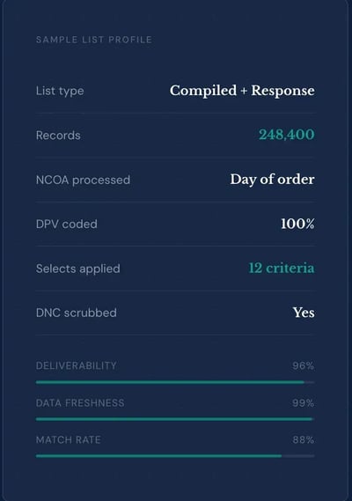Select the DNC scrubbed label
The height and width of the screenshot is (501, 352).
point(76,313)
